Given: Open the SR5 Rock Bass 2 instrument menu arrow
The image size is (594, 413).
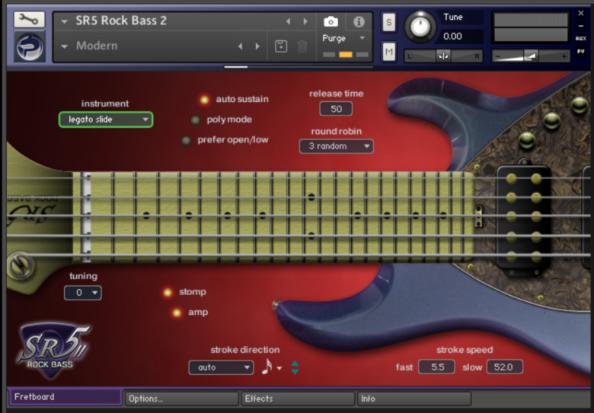Looking at the screenshot, I should click(64, 21).
